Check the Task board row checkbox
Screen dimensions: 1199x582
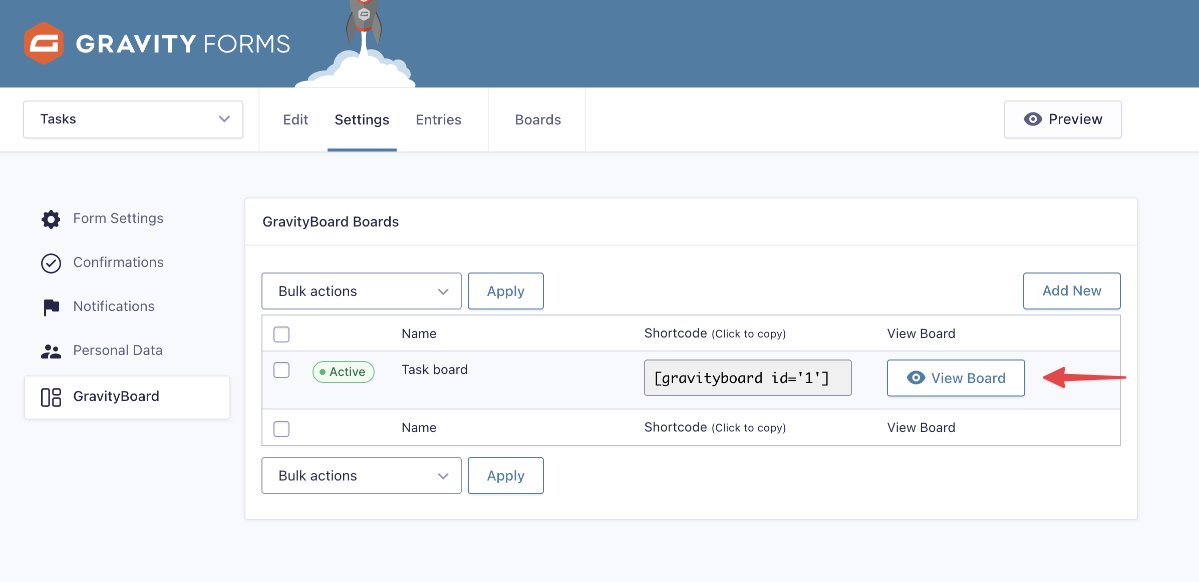coord(281,370)
